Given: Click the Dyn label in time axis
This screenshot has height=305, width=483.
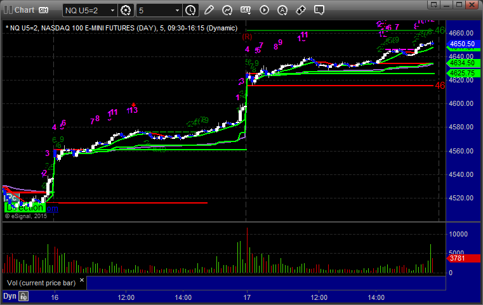Looking at the screenshot, I should (10, 296).
